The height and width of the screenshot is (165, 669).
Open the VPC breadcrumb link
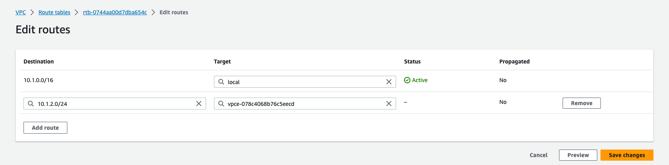pyautogui.click(x=21, y=12)
